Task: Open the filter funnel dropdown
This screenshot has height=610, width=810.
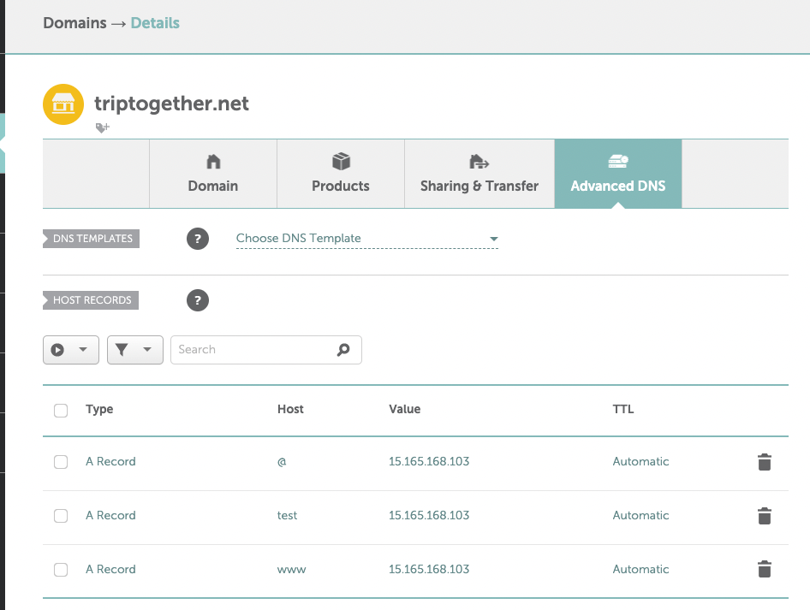Action: pos(134,350)
